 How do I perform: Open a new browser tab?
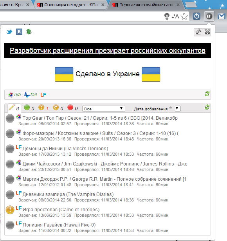191,5
